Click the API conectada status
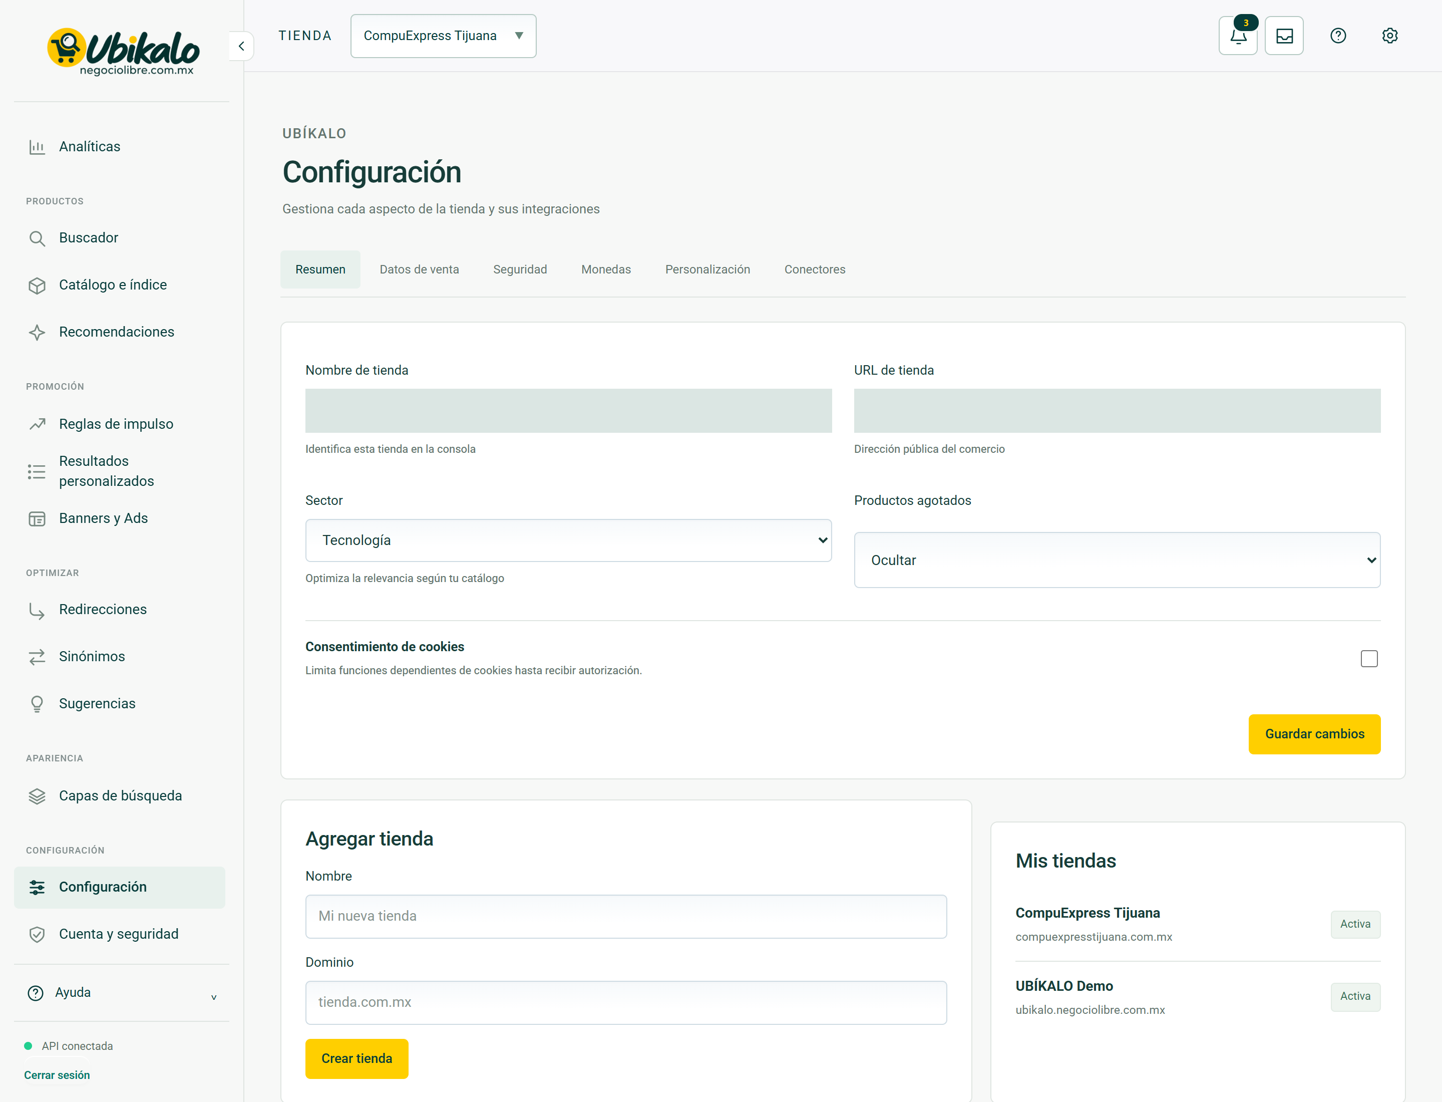The width and height of the screenshot is (1442, 1102). [69, 1046]
